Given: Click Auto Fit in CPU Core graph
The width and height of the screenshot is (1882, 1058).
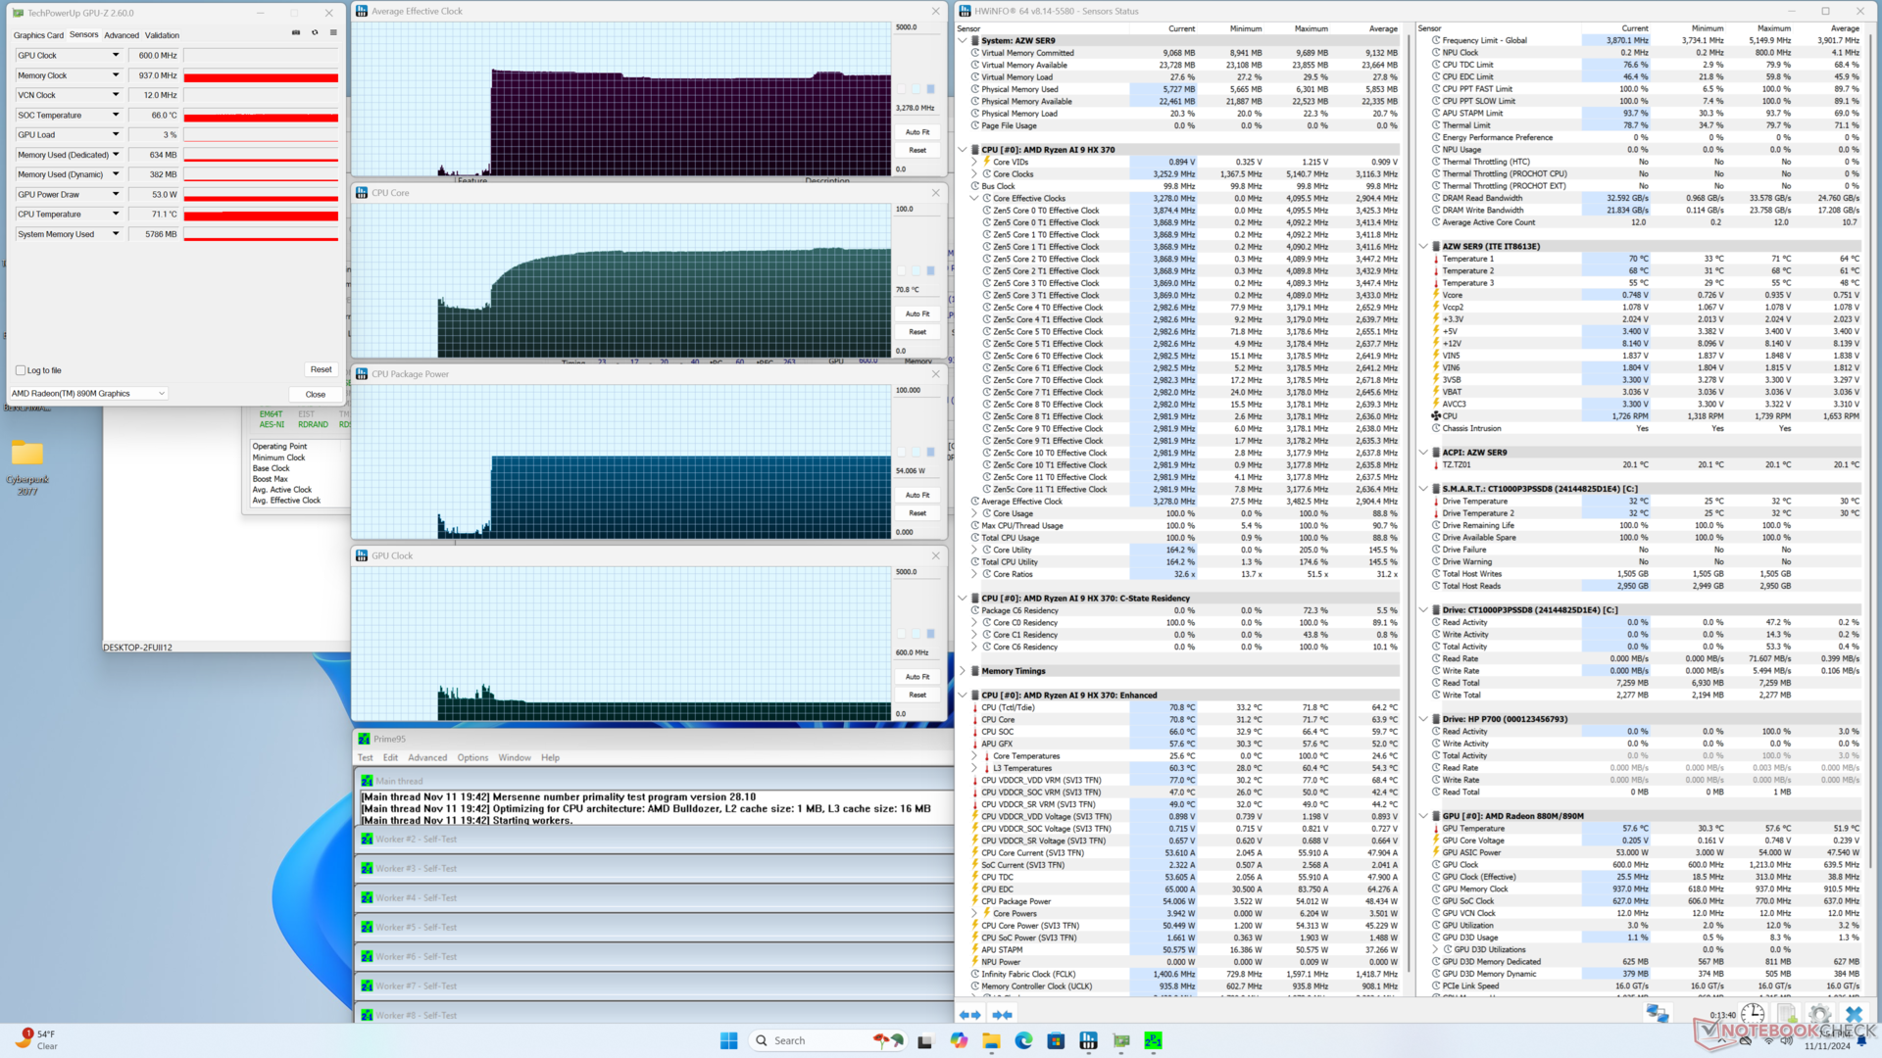Looking at the screenshot, I should coord(917,313).
